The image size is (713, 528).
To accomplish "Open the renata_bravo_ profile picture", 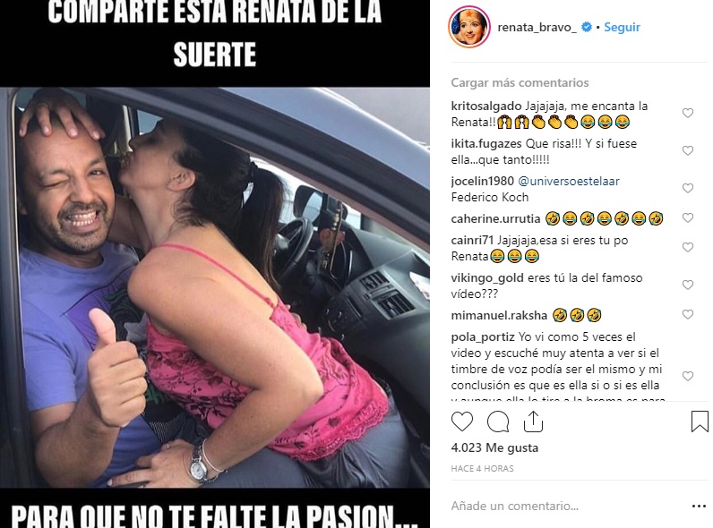I will coord(469,27).
